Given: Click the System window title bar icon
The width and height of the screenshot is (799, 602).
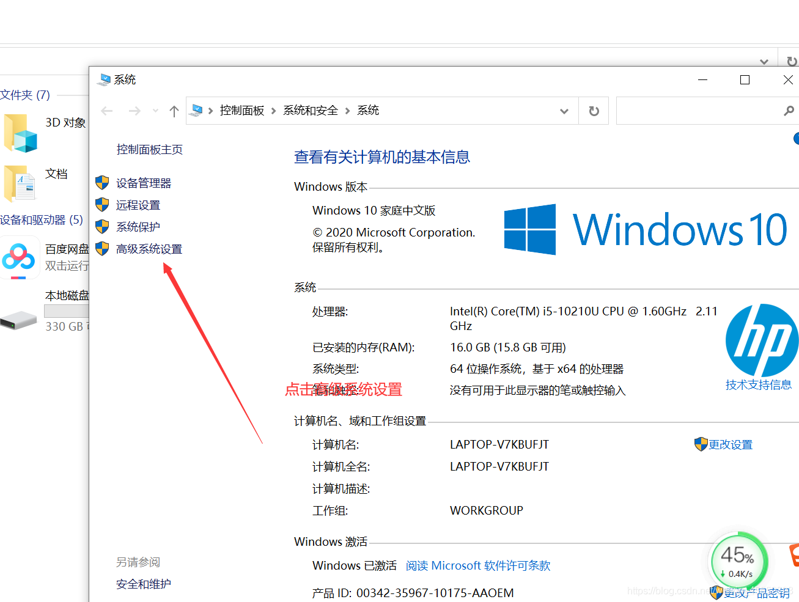Looking at the screenshot, I should [105, 79].
